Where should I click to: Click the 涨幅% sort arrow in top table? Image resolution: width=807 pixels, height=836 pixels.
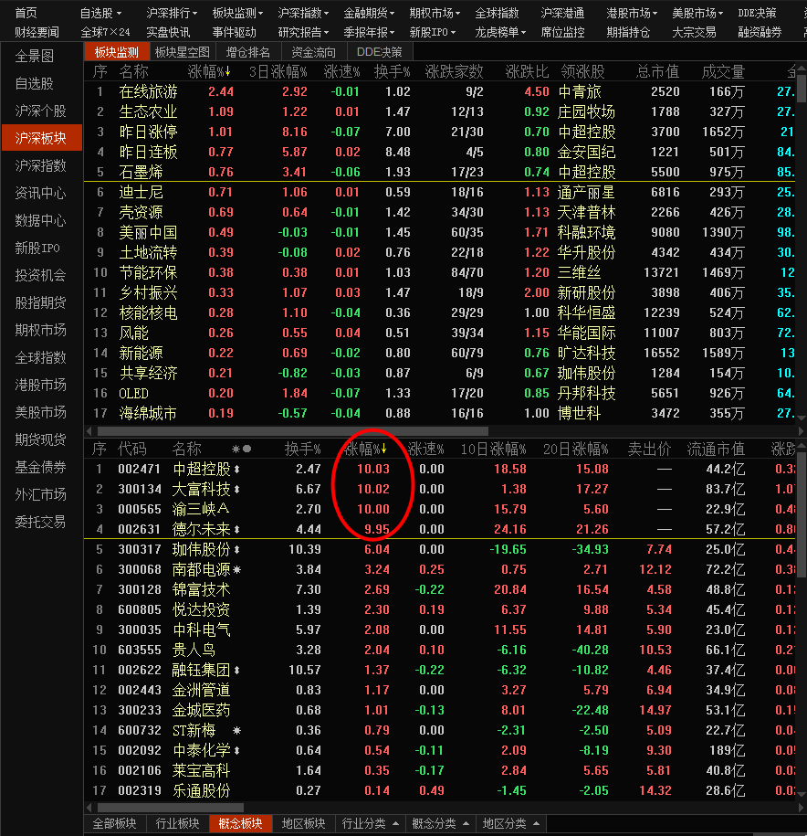point(228,71)
